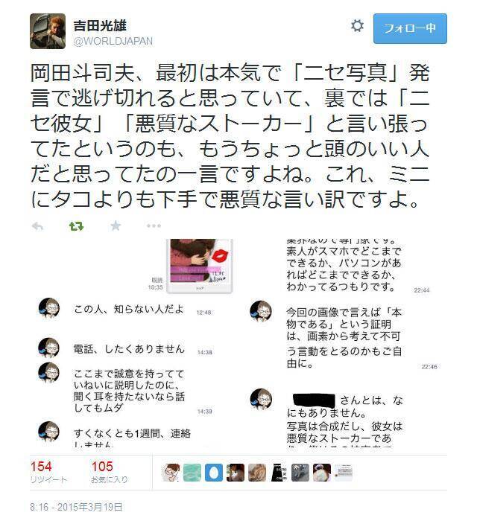Open the tan fifth user avatar

pyautogui.click(x=257, y=473)
